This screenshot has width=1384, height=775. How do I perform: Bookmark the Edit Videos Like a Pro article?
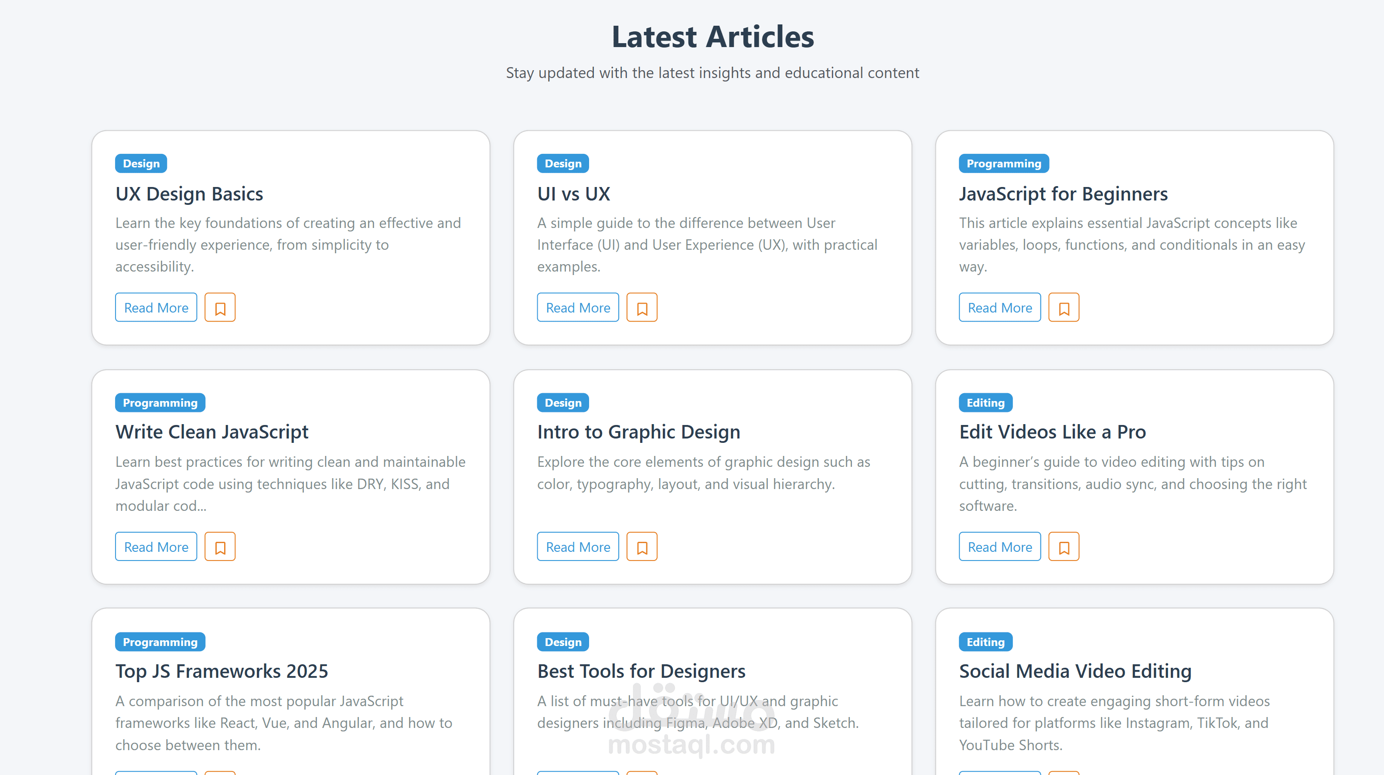pyautogui.click(x=1063, y=547)
